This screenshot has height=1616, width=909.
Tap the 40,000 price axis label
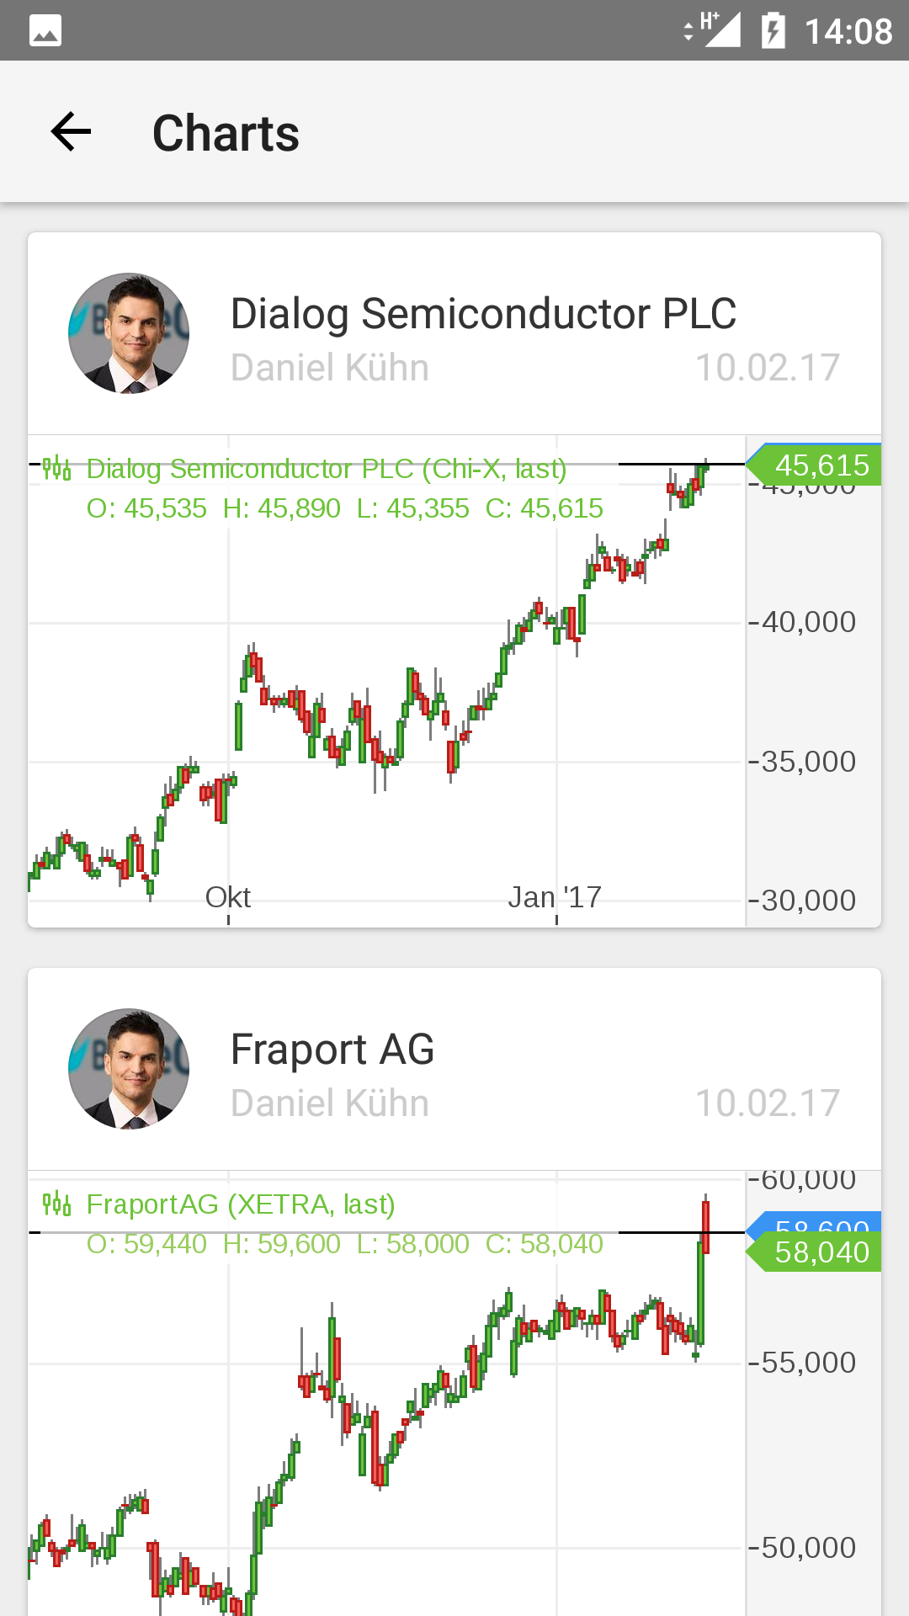tap(808, 622)
